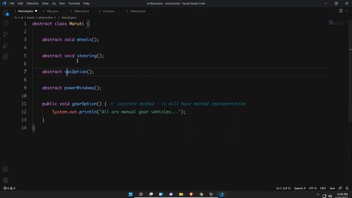Open the Explorer view in activity bar

coord(5,13)
